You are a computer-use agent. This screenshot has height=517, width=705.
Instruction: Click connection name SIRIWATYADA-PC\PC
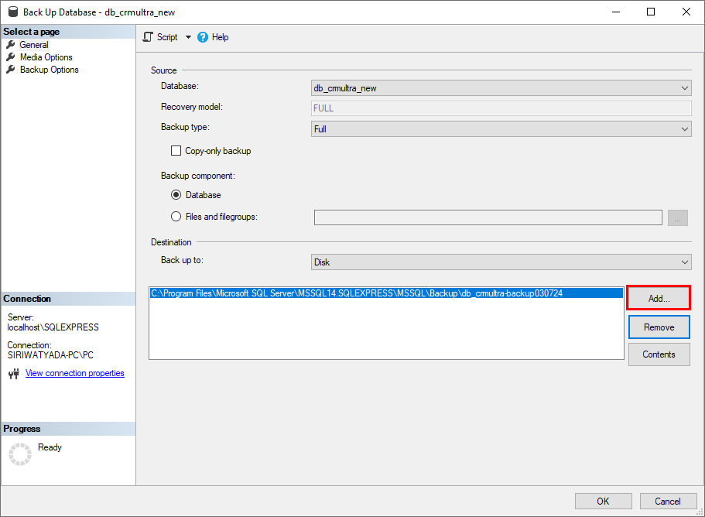50,355
